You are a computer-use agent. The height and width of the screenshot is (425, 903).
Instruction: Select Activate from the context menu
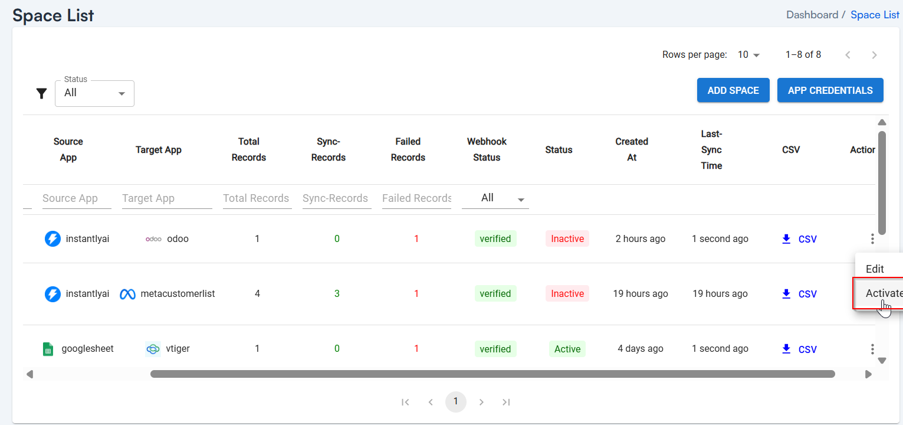pos(882,293)
